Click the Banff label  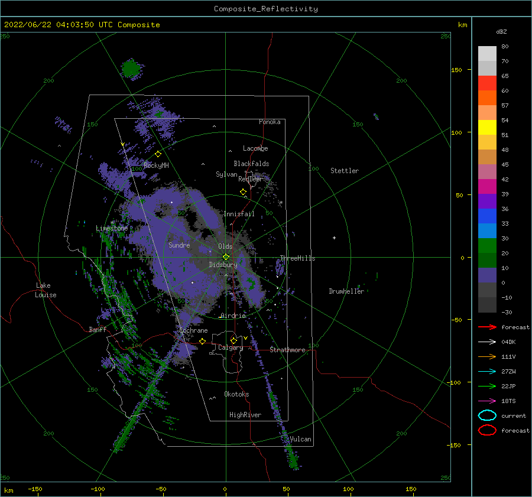tap(98, 329)
